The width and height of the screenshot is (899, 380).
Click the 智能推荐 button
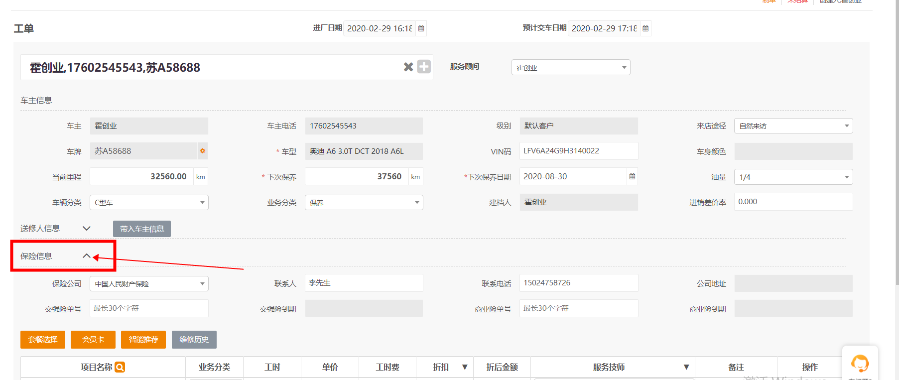(143, 340)
